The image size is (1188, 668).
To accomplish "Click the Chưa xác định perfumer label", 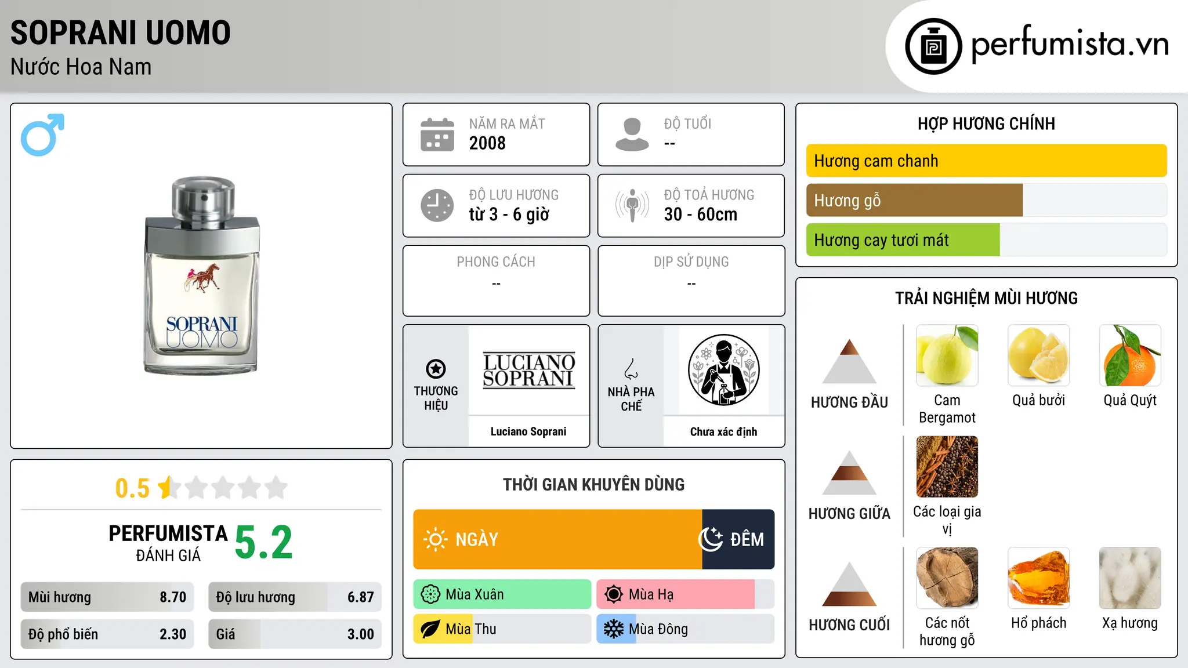I will click(723, 431).
